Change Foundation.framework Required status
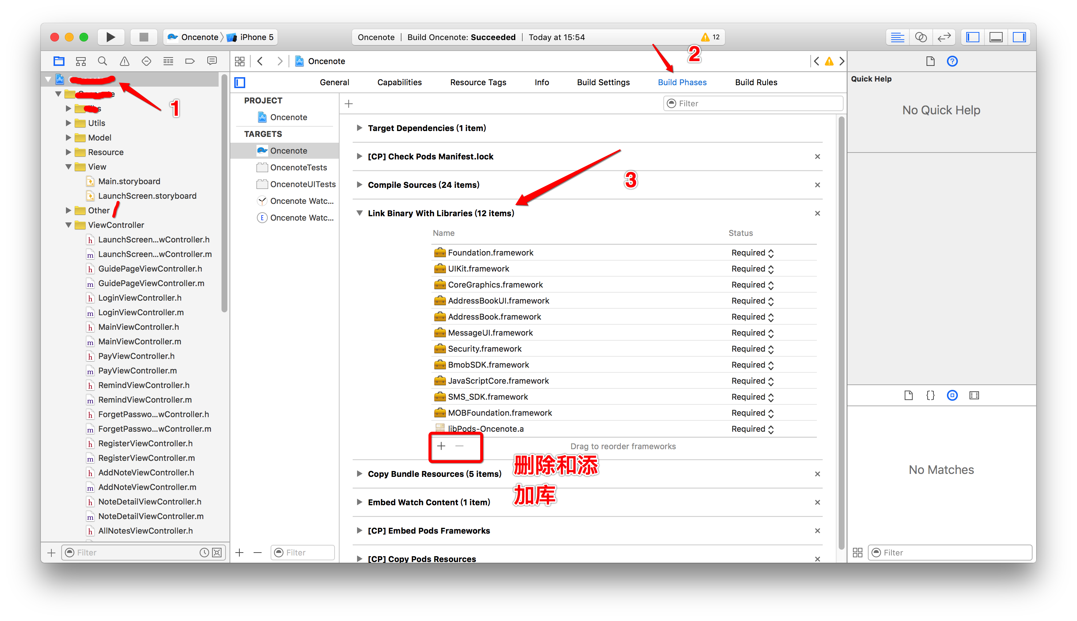The image size is (1077, 621). 752,253
